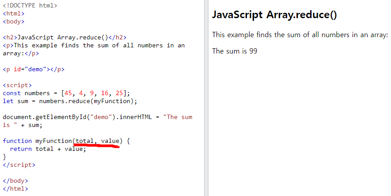Click "innerHTML" in the code editor
The image size is (391, 196).
(x=136, y=117)
